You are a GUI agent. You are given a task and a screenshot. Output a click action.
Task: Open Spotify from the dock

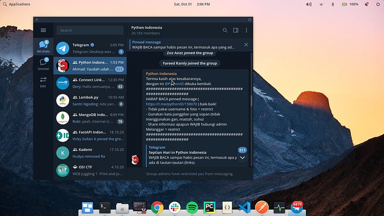click(192, 208)
